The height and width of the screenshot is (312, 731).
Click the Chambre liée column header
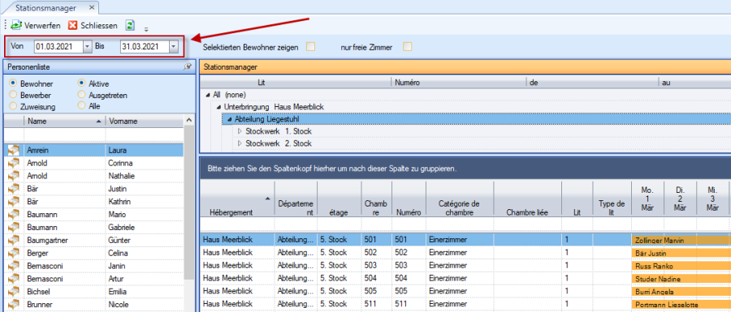point(527,199)
